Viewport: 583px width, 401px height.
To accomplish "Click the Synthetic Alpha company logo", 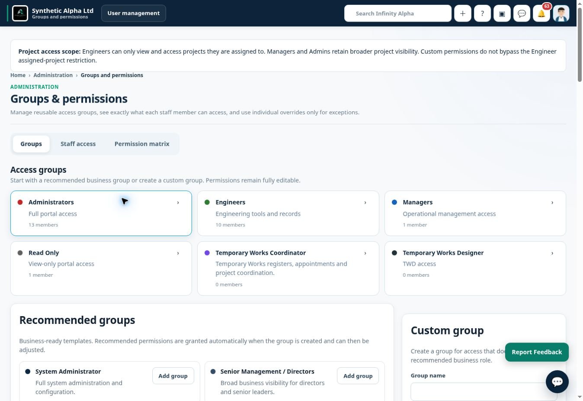I will click(20, 13).
